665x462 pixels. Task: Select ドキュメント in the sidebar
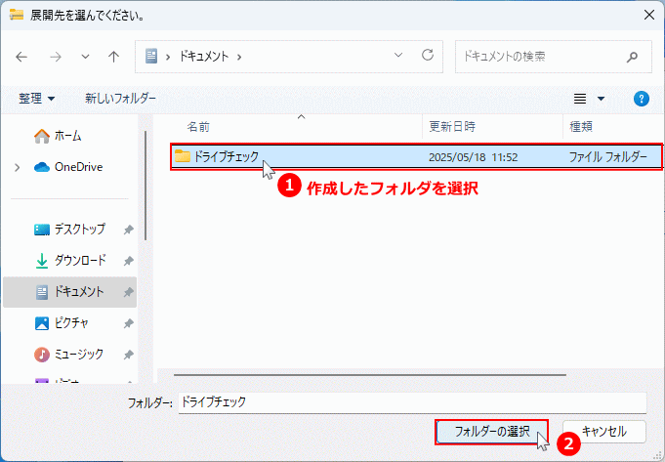(x=69, y=292)
